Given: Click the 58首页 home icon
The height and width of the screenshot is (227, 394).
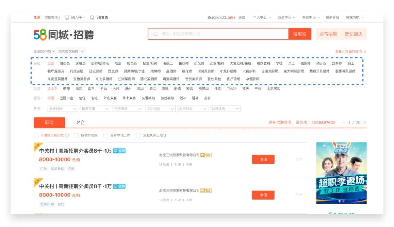Looking at the screenshot, I should (93, 18).
